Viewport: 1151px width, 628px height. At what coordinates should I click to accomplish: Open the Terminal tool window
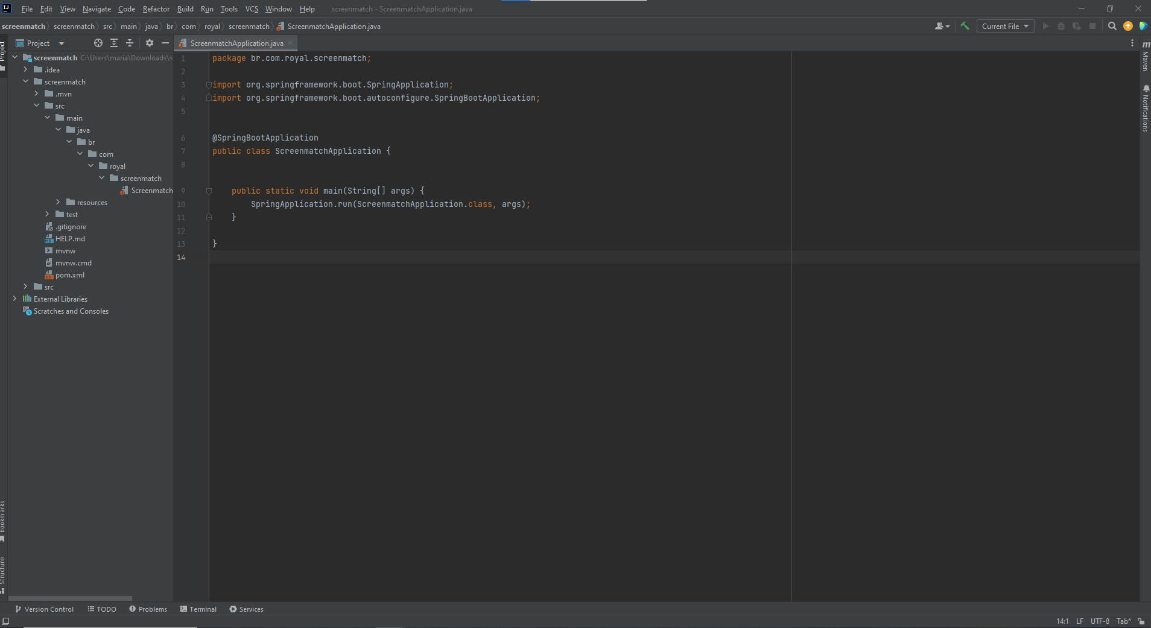pyautogui.click(x=198, y=609)
